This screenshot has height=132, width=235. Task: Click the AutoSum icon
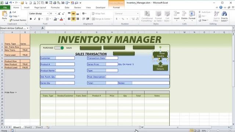point(200,12)
